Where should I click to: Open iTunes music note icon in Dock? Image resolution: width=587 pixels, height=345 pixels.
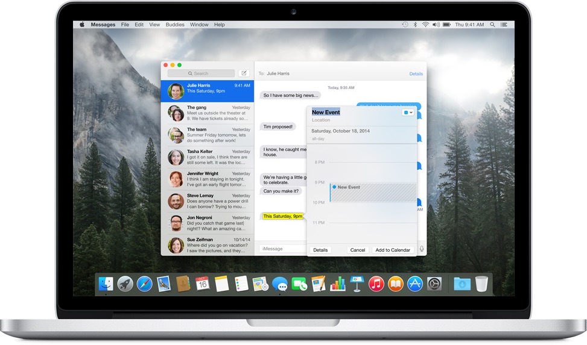[x=376, y=284]
